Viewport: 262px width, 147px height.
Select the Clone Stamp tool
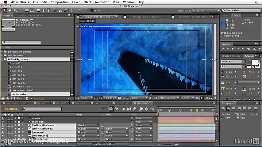click(60, 10)
